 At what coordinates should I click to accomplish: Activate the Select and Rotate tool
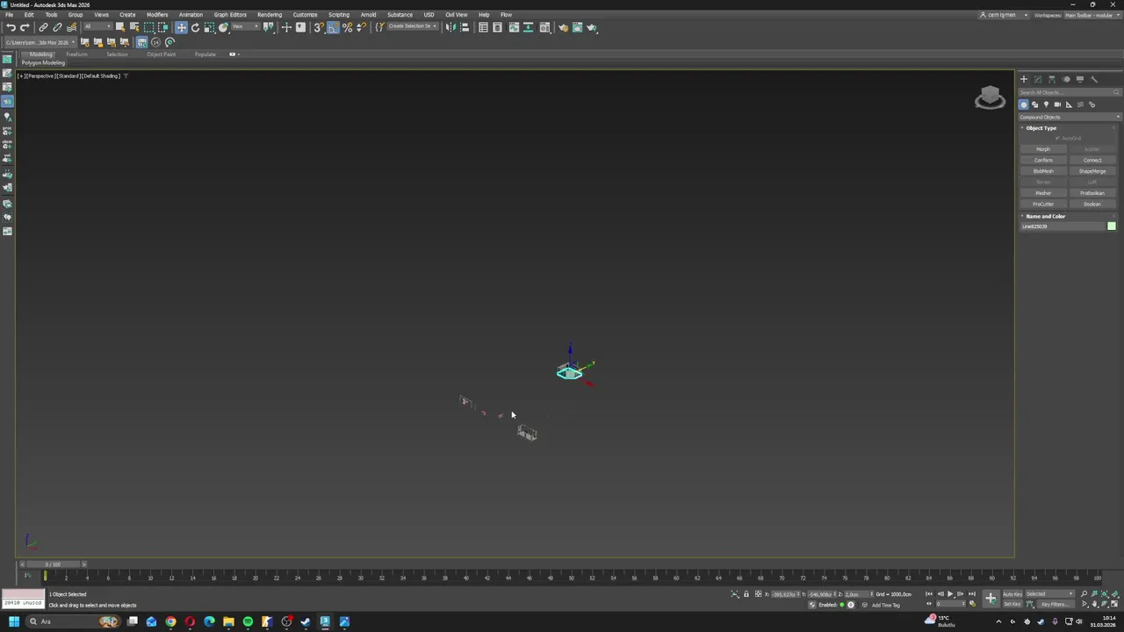(x=195, y=27)
